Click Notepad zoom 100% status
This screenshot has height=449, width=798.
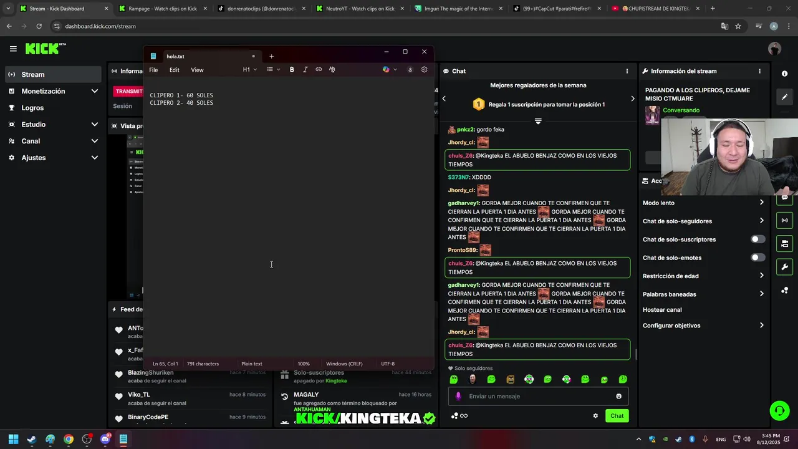click(x=304, y=364)
